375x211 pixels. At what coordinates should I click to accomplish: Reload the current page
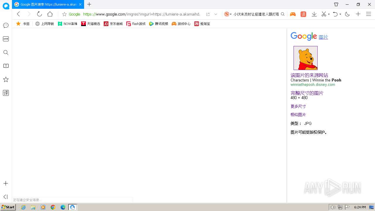coord(39,14)
